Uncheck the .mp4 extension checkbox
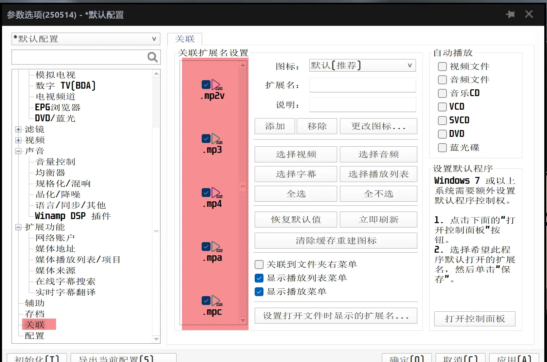Screen dimensions: 547x362 pos(206,192)
